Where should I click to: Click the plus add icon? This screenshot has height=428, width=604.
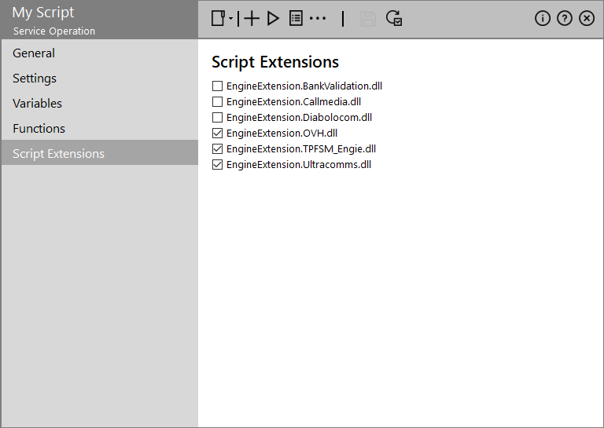252,18
